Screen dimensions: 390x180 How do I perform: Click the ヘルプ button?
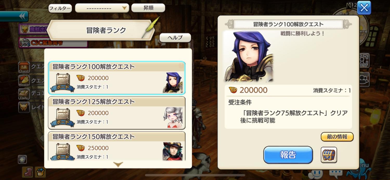(x=175, y=38)
